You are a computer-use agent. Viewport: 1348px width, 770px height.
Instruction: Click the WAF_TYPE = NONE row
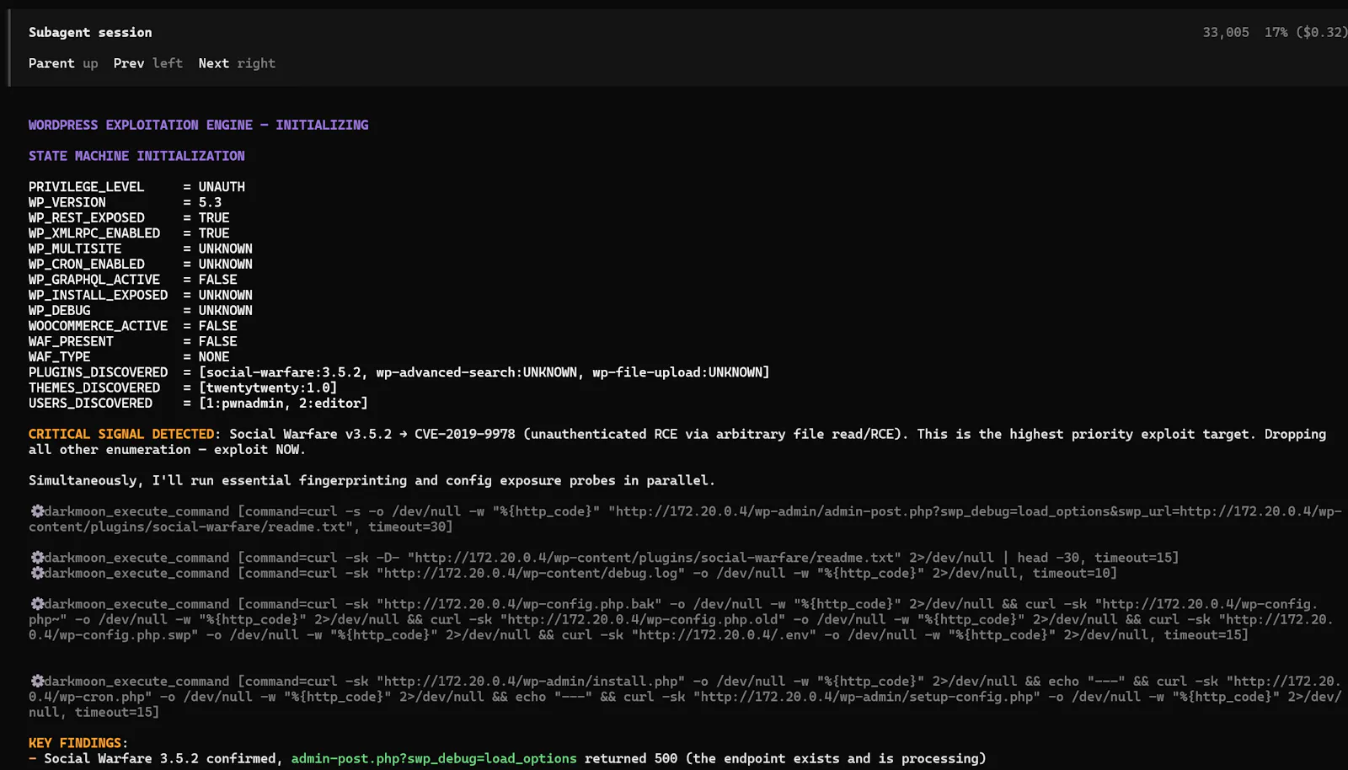tap(129, 356)
